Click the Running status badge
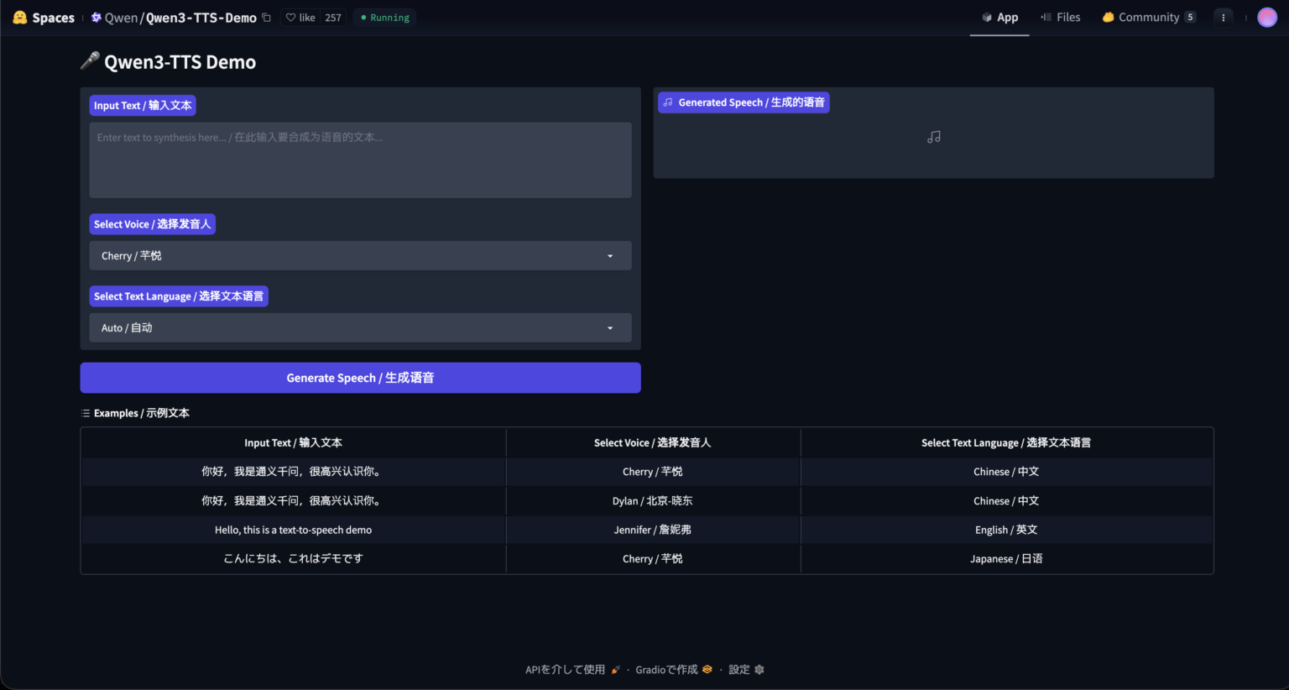This screenshot has height=690, width=1289. (x=384, y=17)
